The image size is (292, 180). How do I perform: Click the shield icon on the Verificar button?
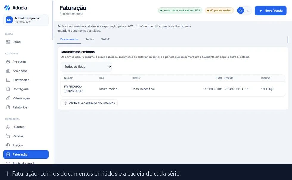[65, 103]
